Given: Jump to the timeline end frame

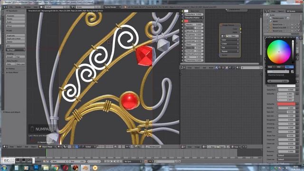Looking at the screenshot, I should (x=121, y=161).
